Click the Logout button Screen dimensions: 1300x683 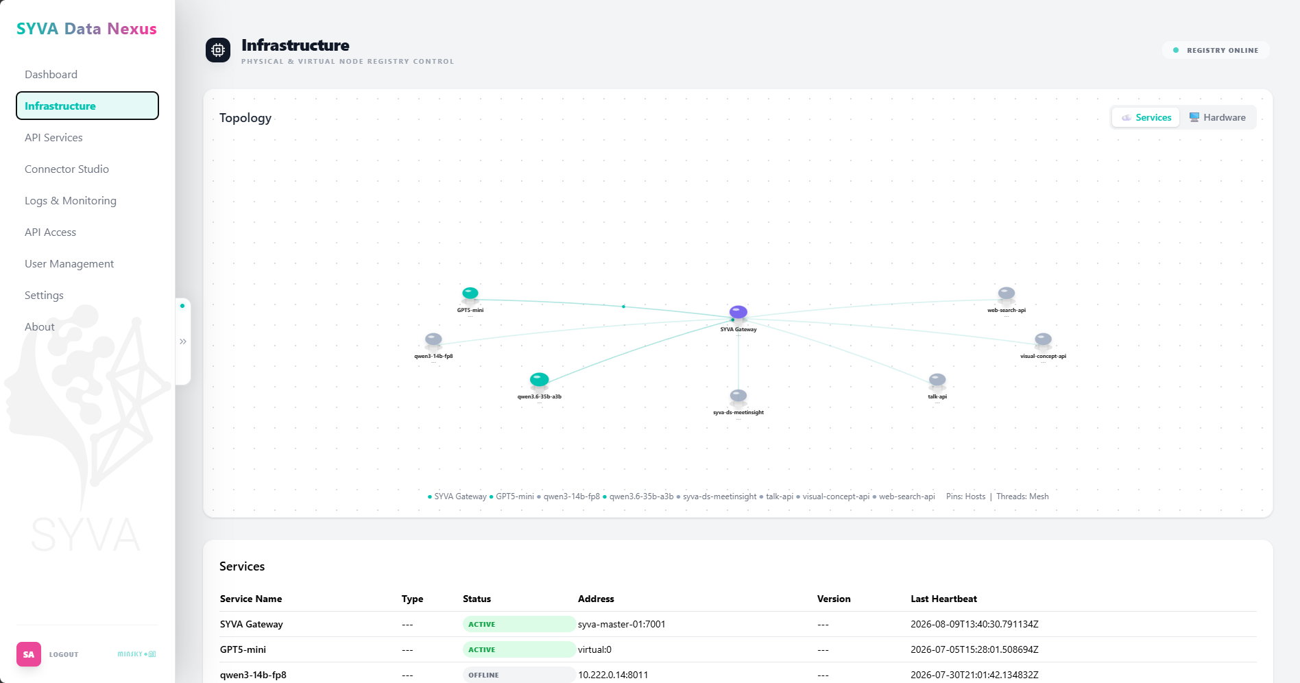pos(64,654)
